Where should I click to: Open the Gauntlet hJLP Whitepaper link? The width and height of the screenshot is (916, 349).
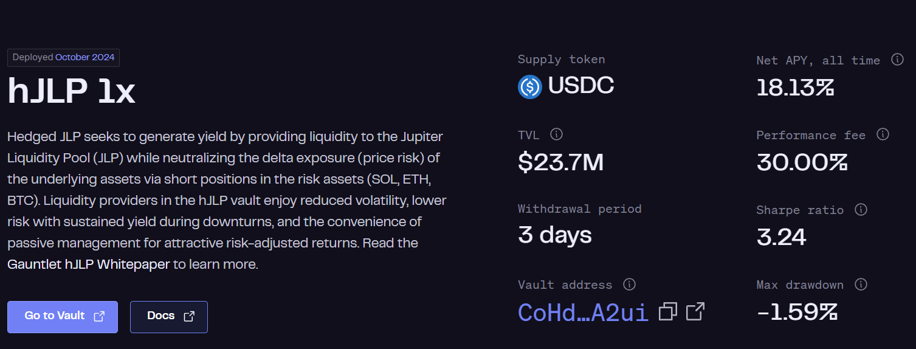[89, 264]
